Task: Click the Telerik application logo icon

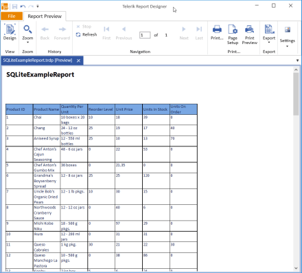Action: coord(5,6)
